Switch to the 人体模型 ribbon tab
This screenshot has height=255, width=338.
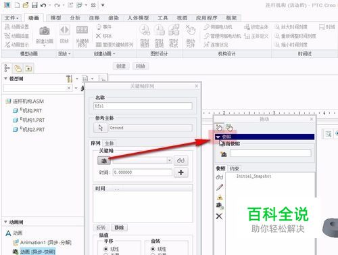138,18
